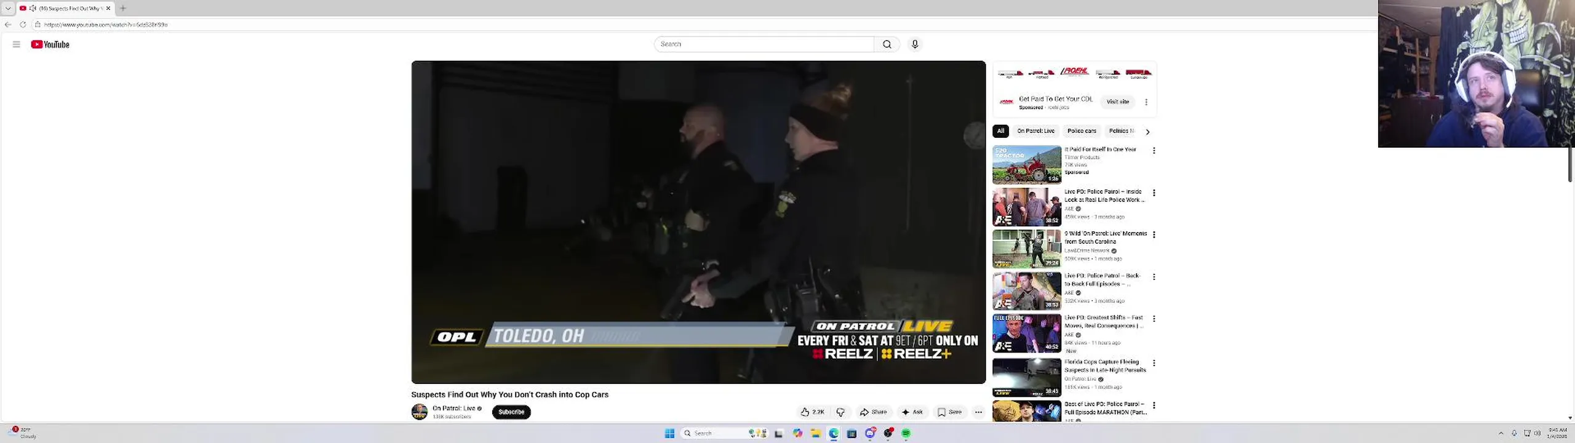Open Spotify from the taskbar

tap(906, 434)
